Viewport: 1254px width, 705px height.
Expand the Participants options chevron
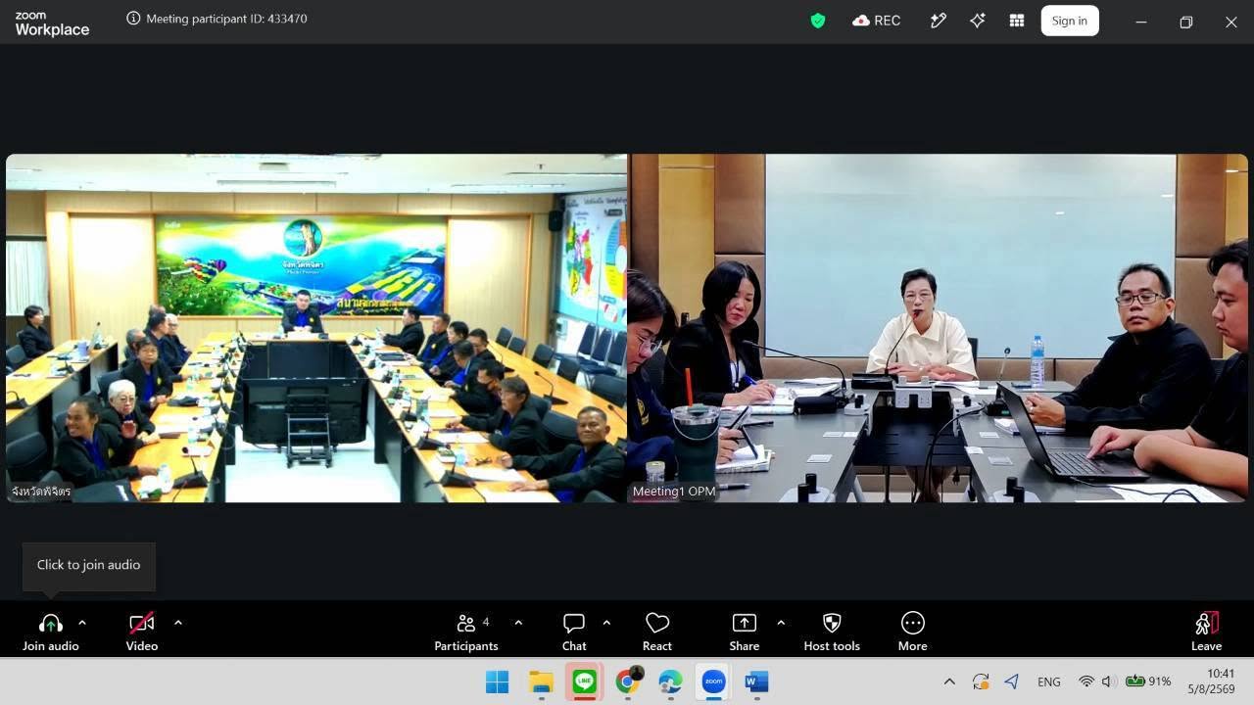pyautogui.click(x=518, y=622)
